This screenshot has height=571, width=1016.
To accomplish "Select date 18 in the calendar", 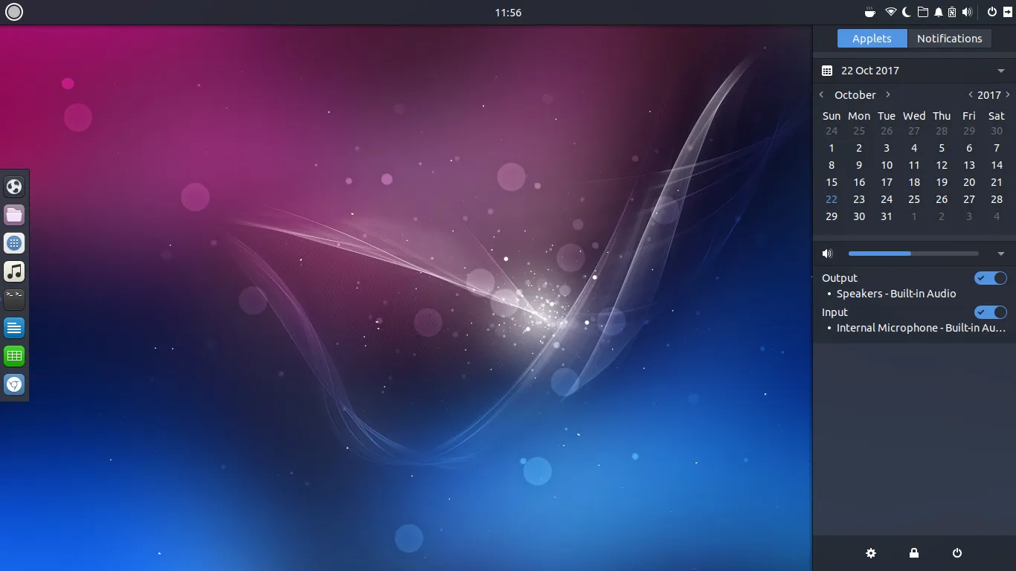I will click(914, 182).
